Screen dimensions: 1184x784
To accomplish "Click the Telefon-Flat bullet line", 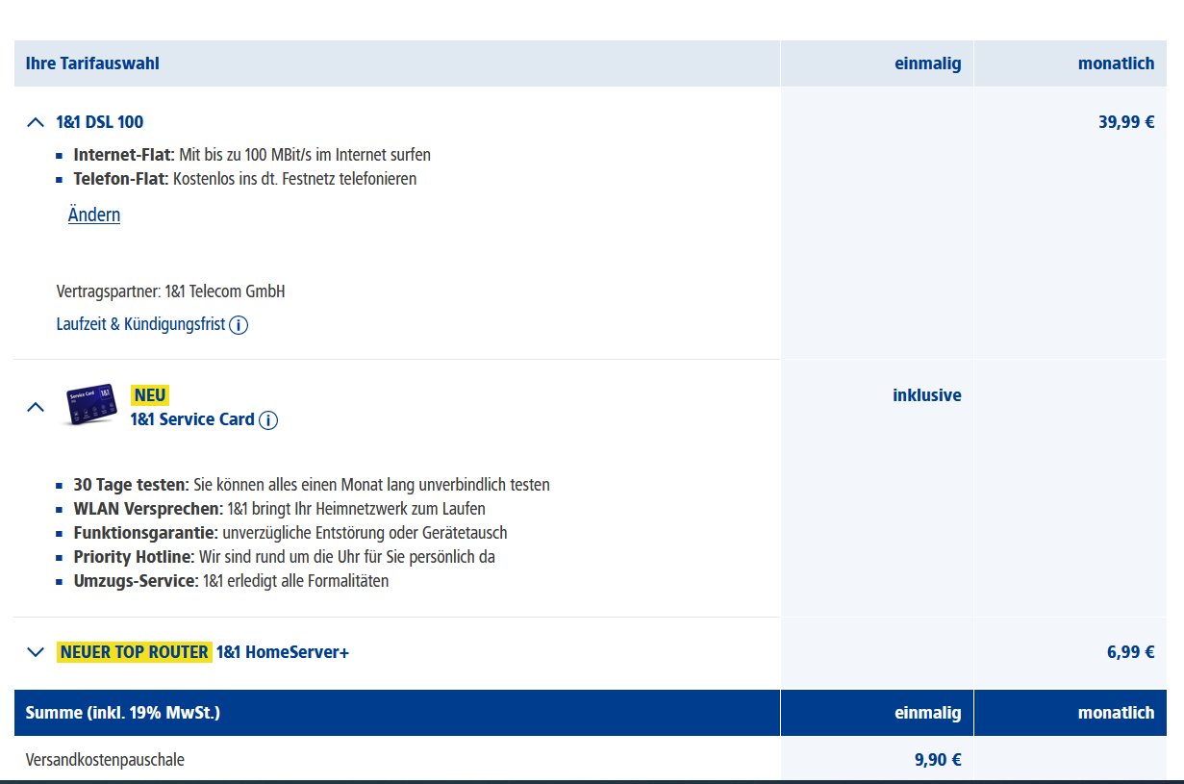I will point(245,179).
